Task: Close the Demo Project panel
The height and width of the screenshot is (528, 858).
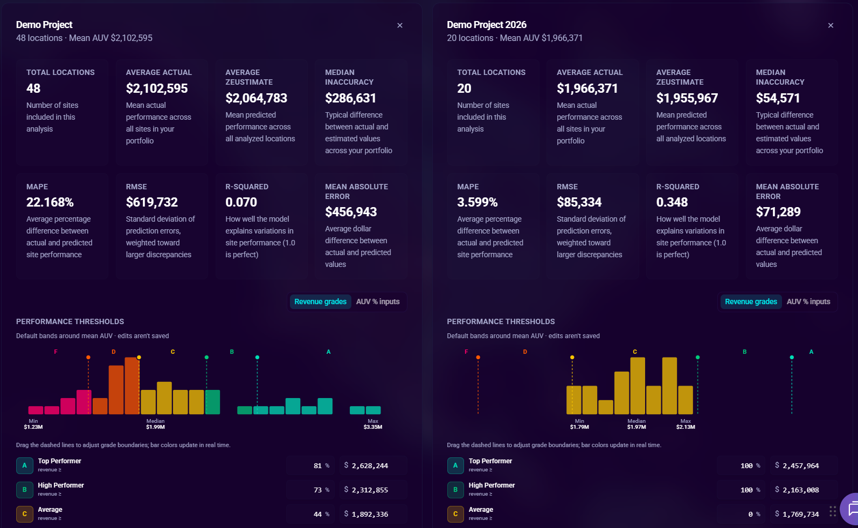Action: (400, 25)
